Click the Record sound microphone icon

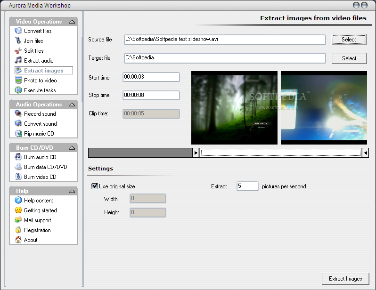(x=18, y=114)
